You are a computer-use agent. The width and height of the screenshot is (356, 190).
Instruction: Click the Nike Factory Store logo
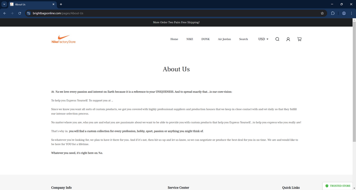pos(64,39)
